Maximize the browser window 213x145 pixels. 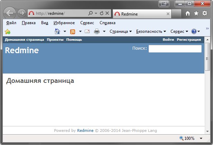pos(189,3)
